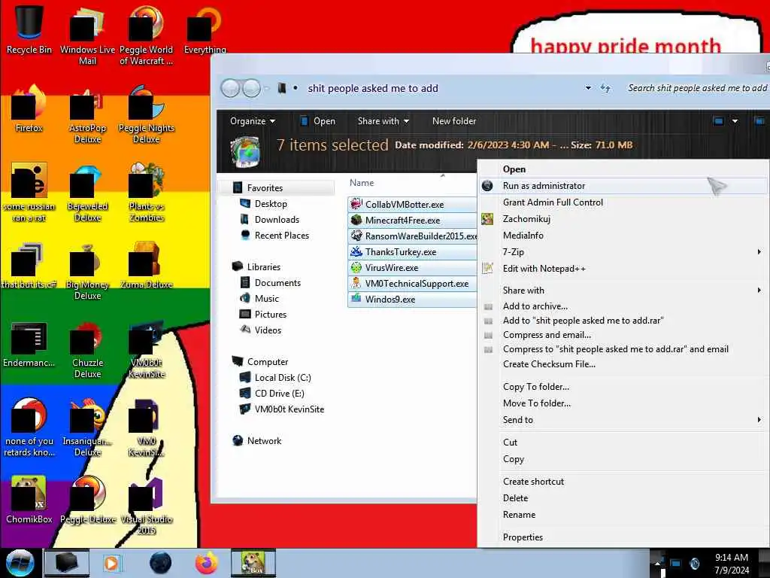Choose Add to archive... entry
This screenshot has height=578, width=770.
click(x=623, y=306)
